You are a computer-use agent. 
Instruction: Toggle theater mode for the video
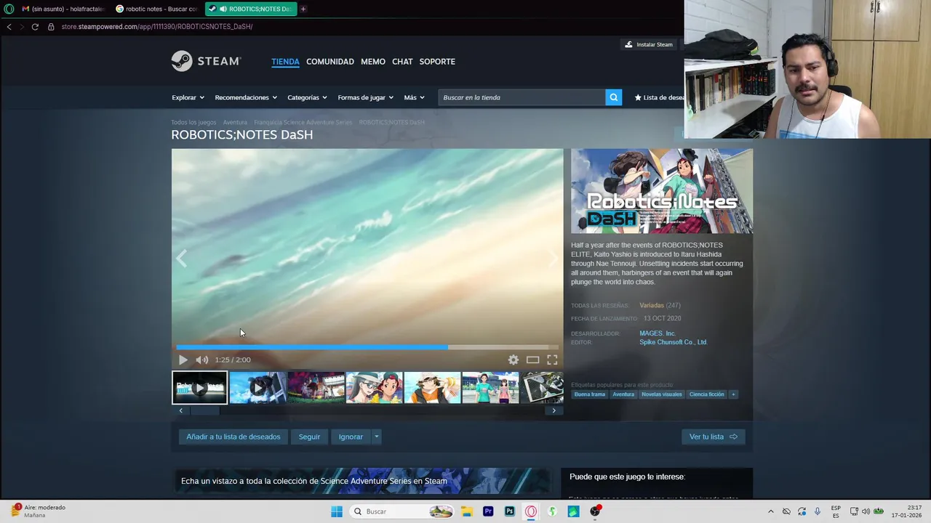pyautogui.click(x=533, y=360)
